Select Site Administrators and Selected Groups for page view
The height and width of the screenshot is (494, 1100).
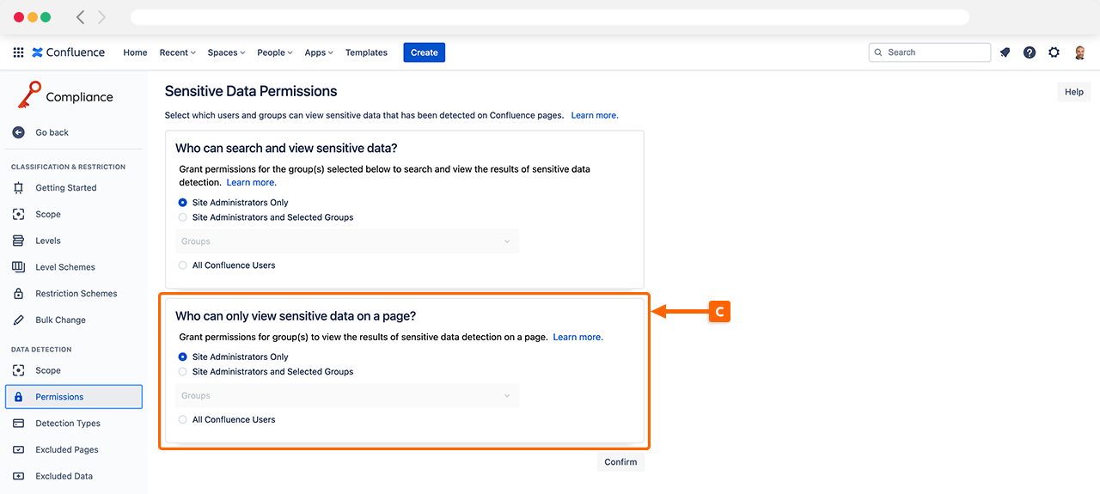pyautogui.click(x=182, y=372)
